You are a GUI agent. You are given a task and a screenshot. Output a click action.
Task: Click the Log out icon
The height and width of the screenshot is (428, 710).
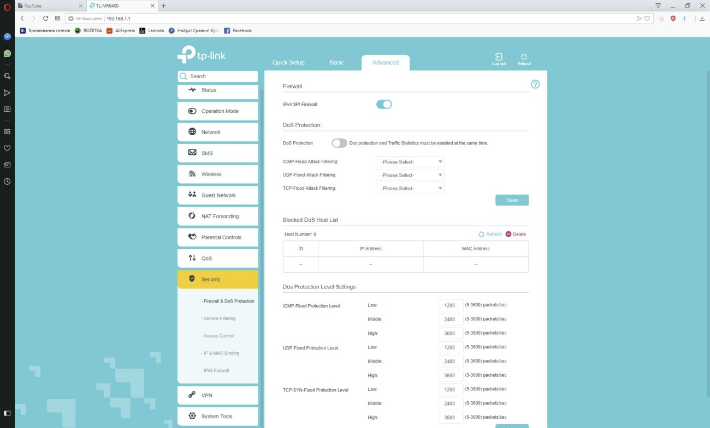coord(498,57)
